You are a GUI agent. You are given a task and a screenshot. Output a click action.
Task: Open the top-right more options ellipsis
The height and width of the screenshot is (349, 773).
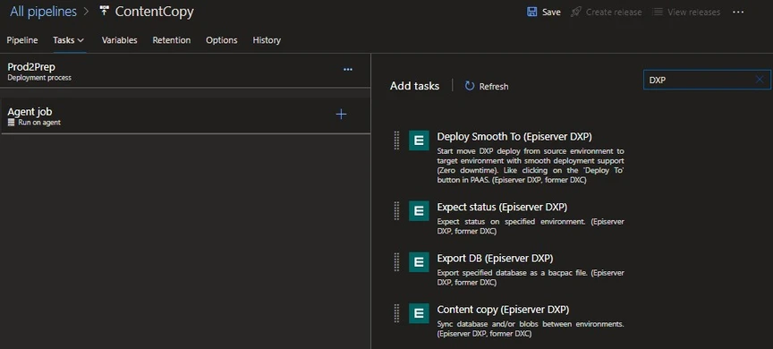[738, 12]
